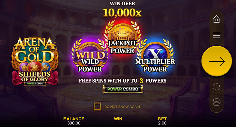The image size is (236, 127).
Task: Click the yellow arrow continue button
Action: click(217, 61)
